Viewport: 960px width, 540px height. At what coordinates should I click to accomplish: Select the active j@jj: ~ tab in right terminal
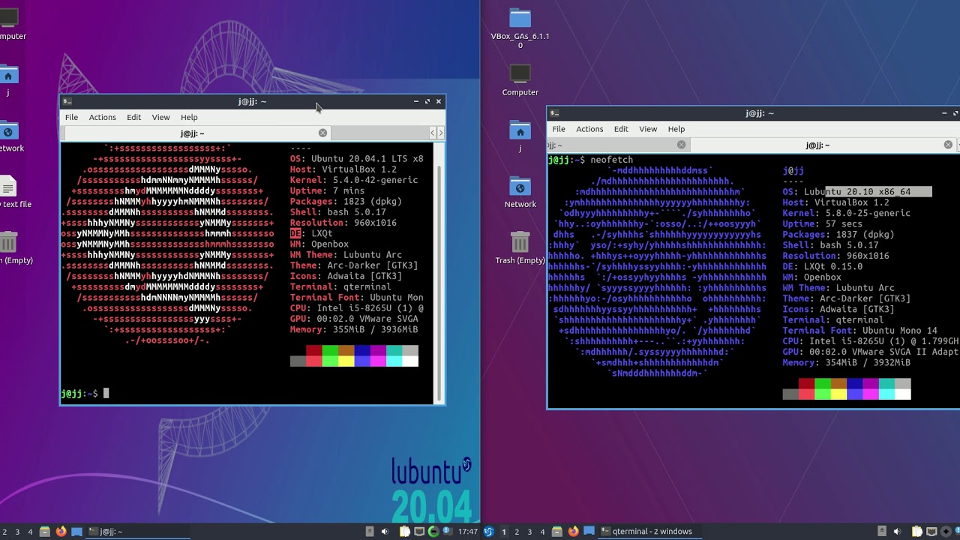(x=824, y=145)
